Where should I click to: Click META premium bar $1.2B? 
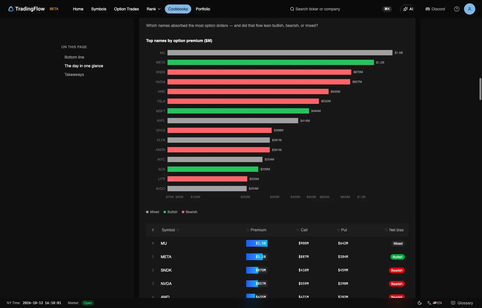pyautogui.click(x=257, y=257)
